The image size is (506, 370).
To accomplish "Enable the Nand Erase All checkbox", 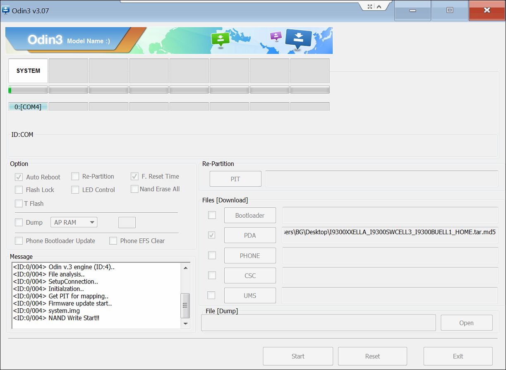I will pyautogui.click(x=134, y=189).
